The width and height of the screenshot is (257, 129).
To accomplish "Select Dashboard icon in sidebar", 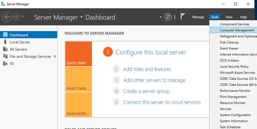I will tap(5, 35).
